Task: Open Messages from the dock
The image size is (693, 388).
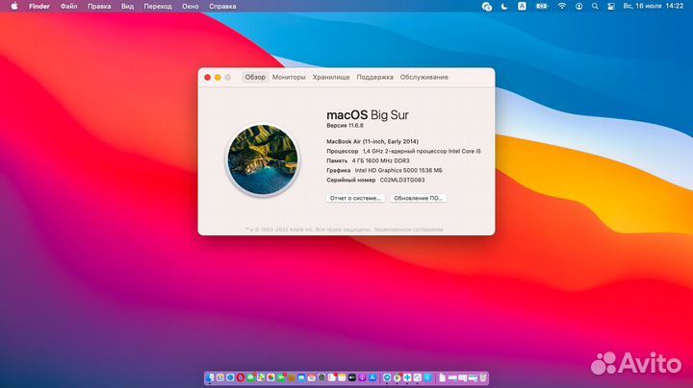Action: click(251, 377)
